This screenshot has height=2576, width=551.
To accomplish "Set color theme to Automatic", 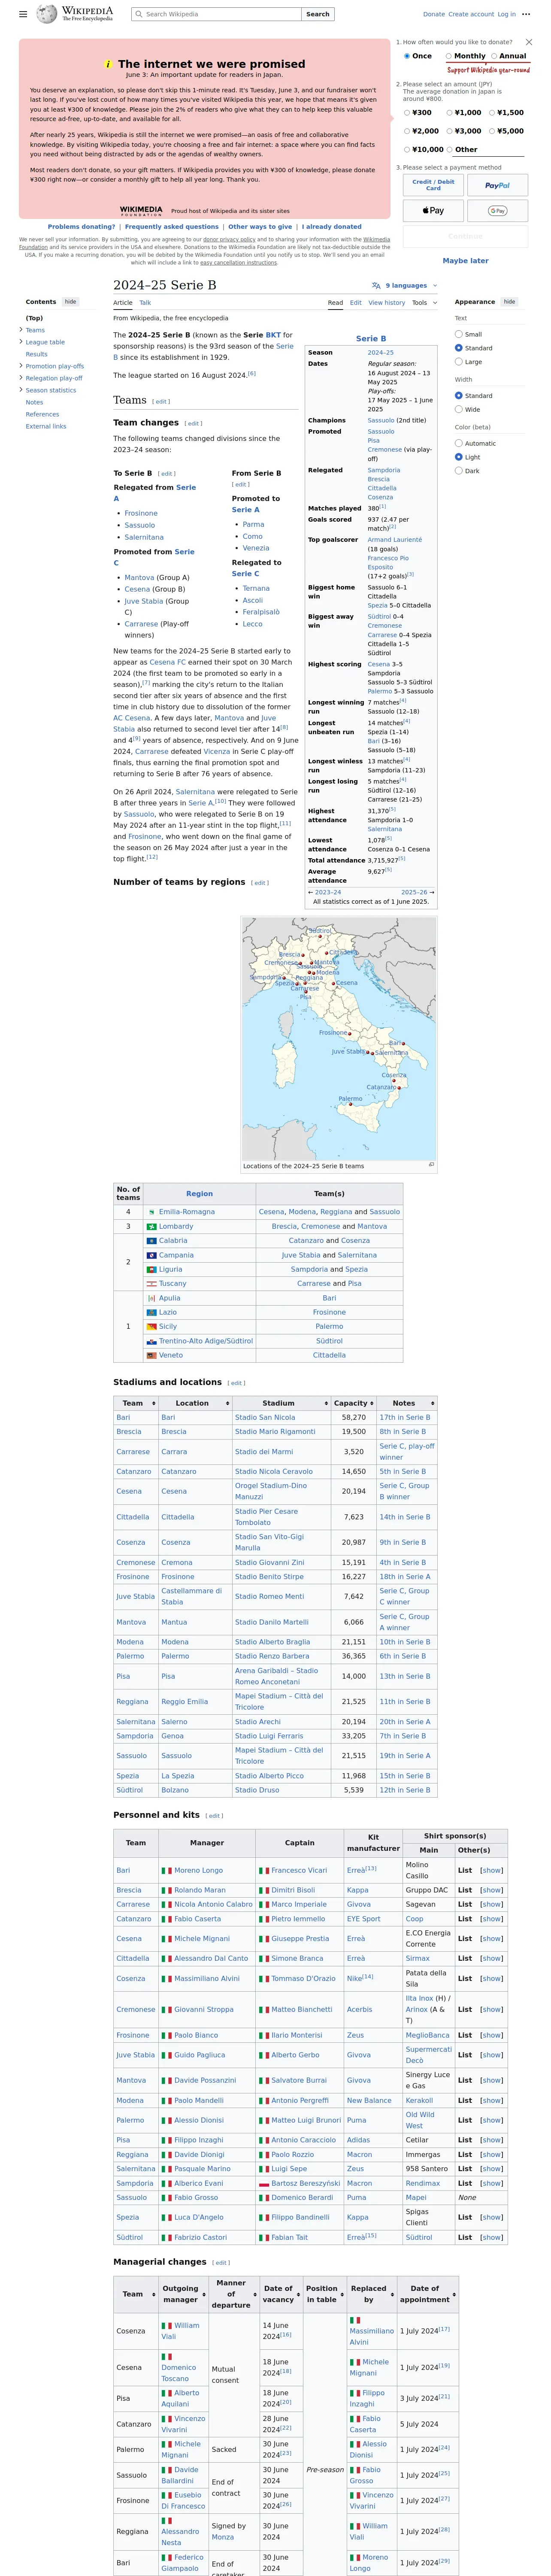I will (x=459, y=443).
